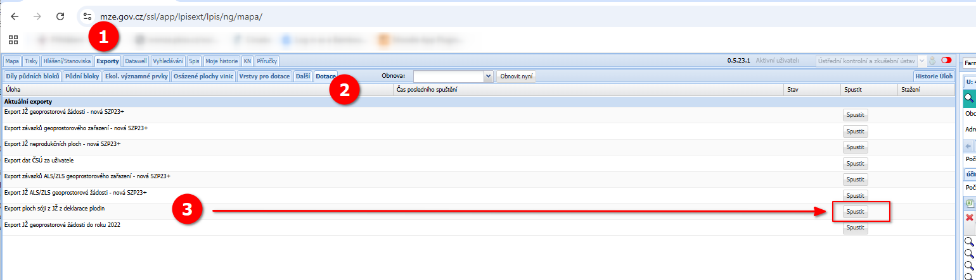Open the Historie Úloh tab
The image size is (976, 280).
(x=932, y=76)
